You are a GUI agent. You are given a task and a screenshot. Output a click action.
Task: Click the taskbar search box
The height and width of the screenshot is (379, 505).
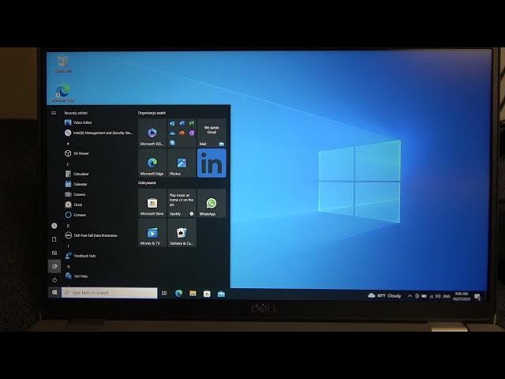[x=109, y=293]
